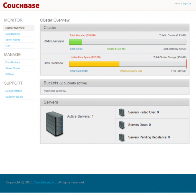Click the Servers Pending Rebalance icon

click(122, 137)
